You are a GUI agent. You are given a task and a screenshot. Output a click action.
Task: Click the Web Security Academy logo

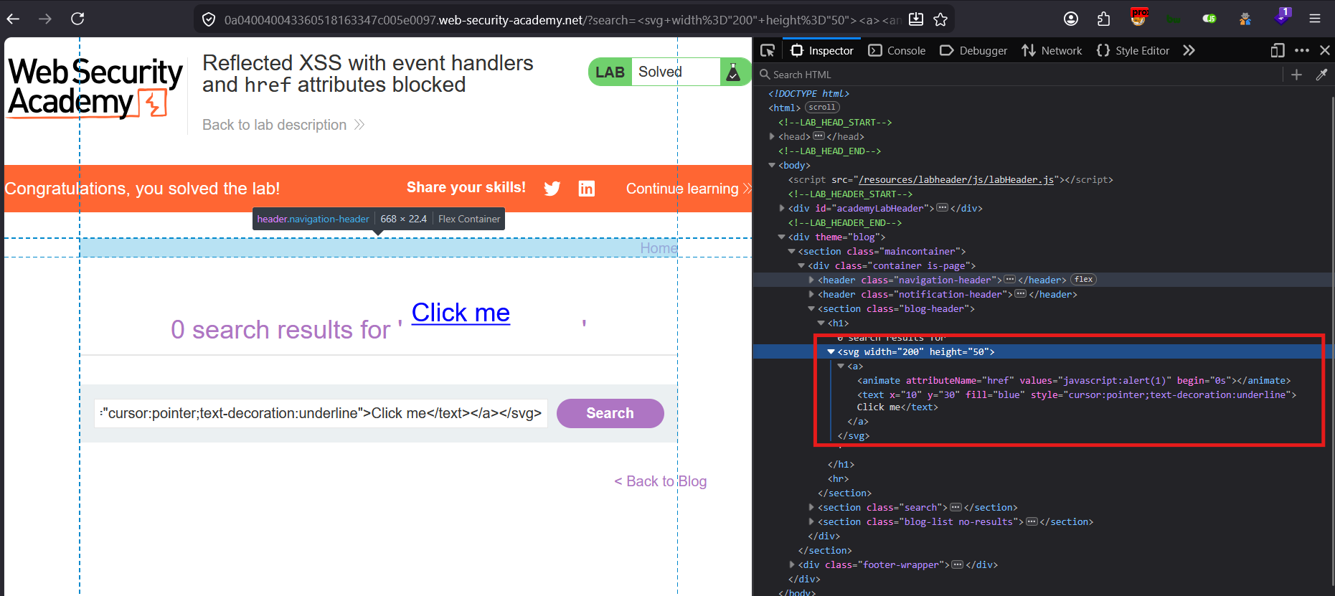(95, 87)
